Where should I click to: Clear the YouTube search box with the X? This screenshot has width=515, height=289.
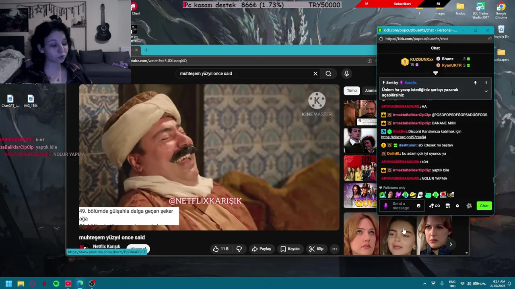315,73
